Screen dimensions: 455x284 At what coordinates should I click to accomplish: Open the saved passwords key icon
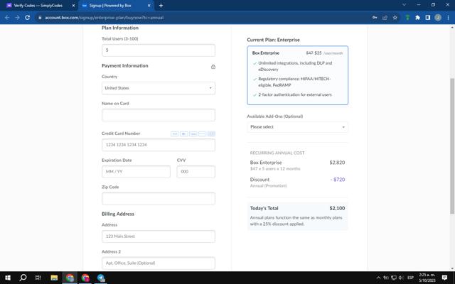(x=375, y=18)
